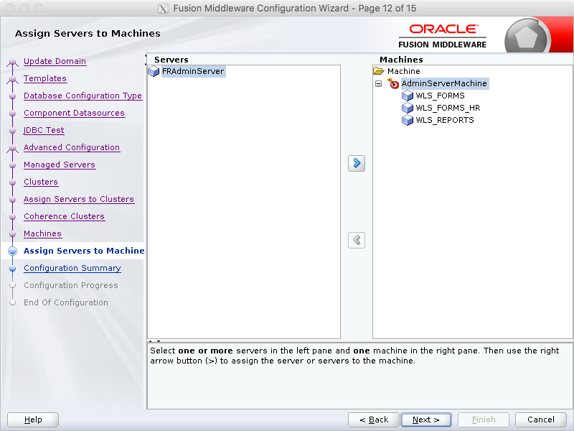Click the left arrow unassign button
This screenshot has height=431, width=574.
(x=356, y=240)
